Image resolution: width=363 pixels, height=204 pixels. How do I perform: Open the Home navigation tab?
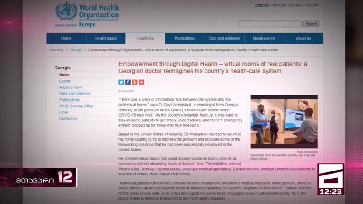66,38
